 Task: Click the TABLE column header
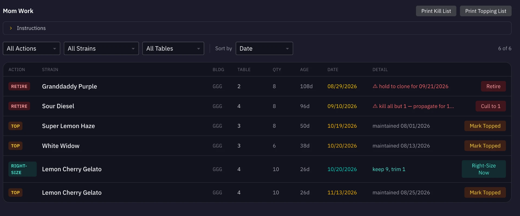(244, 70)
